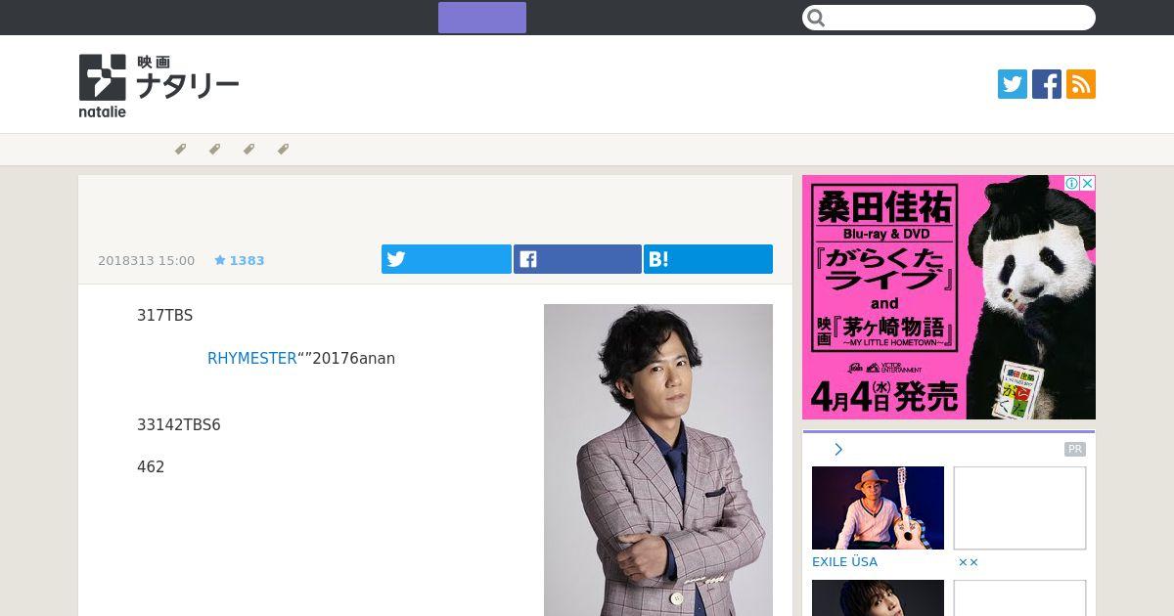Click the PR badge in the sidebar
This screenshot has width=1174, height=616.
pos(1075,449)
